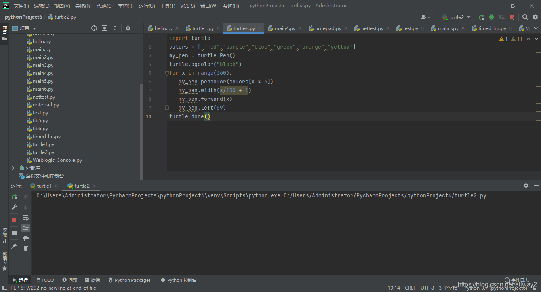Click the yellow warning indicator showing 1

[x=503, y=39]
